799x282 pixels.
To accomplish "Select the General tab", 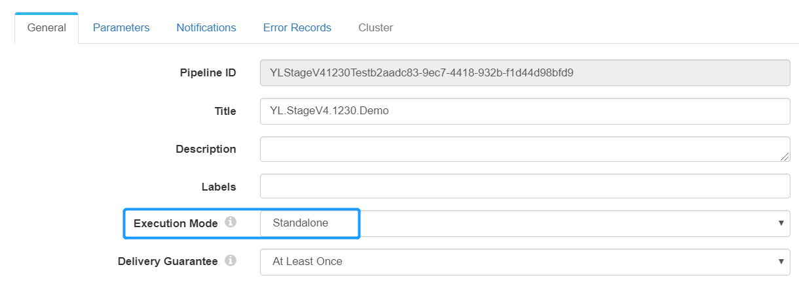I will (x=46, y=28).
